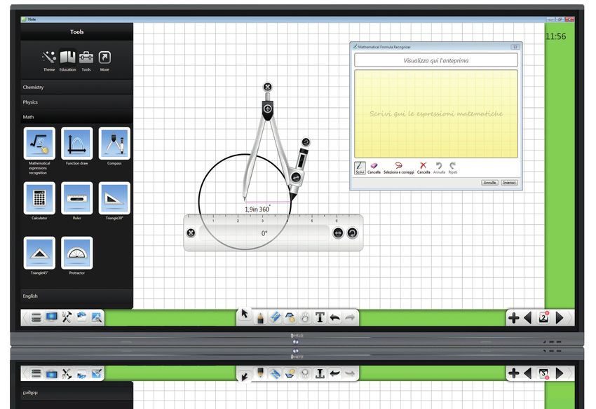Close the compass with its X button

pyautogui.click(x=268, y=87)
